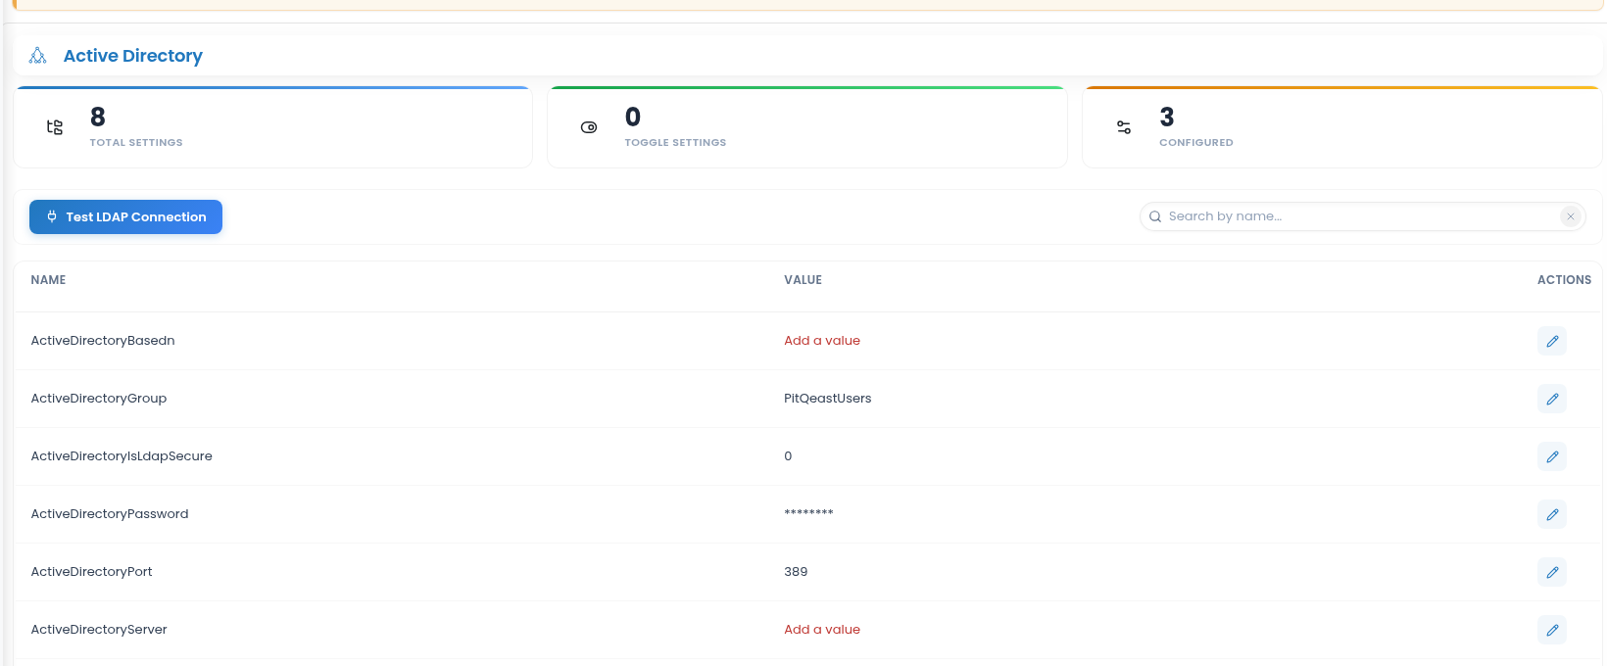Edit the ActiveDirectoryBasedn setting

[1552, 341]
